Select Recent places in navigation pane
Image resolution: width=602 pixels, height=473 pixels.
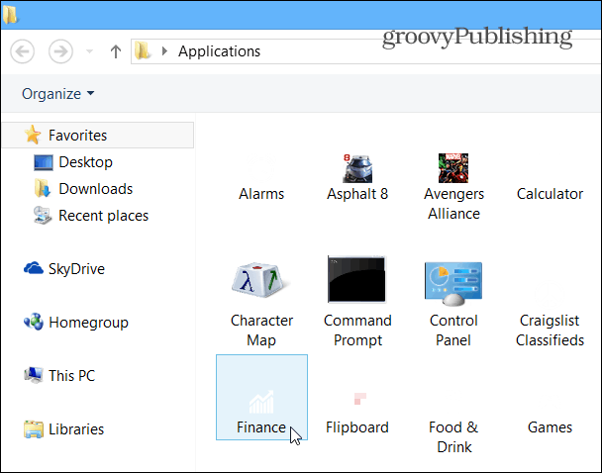point(103,216)
